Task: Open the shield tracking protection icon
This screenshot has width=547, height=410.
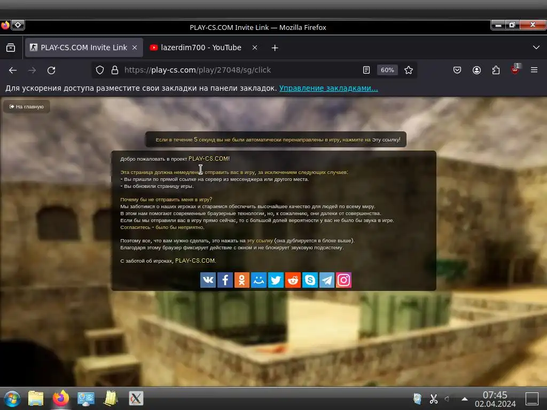Action: tap(100, 70)
